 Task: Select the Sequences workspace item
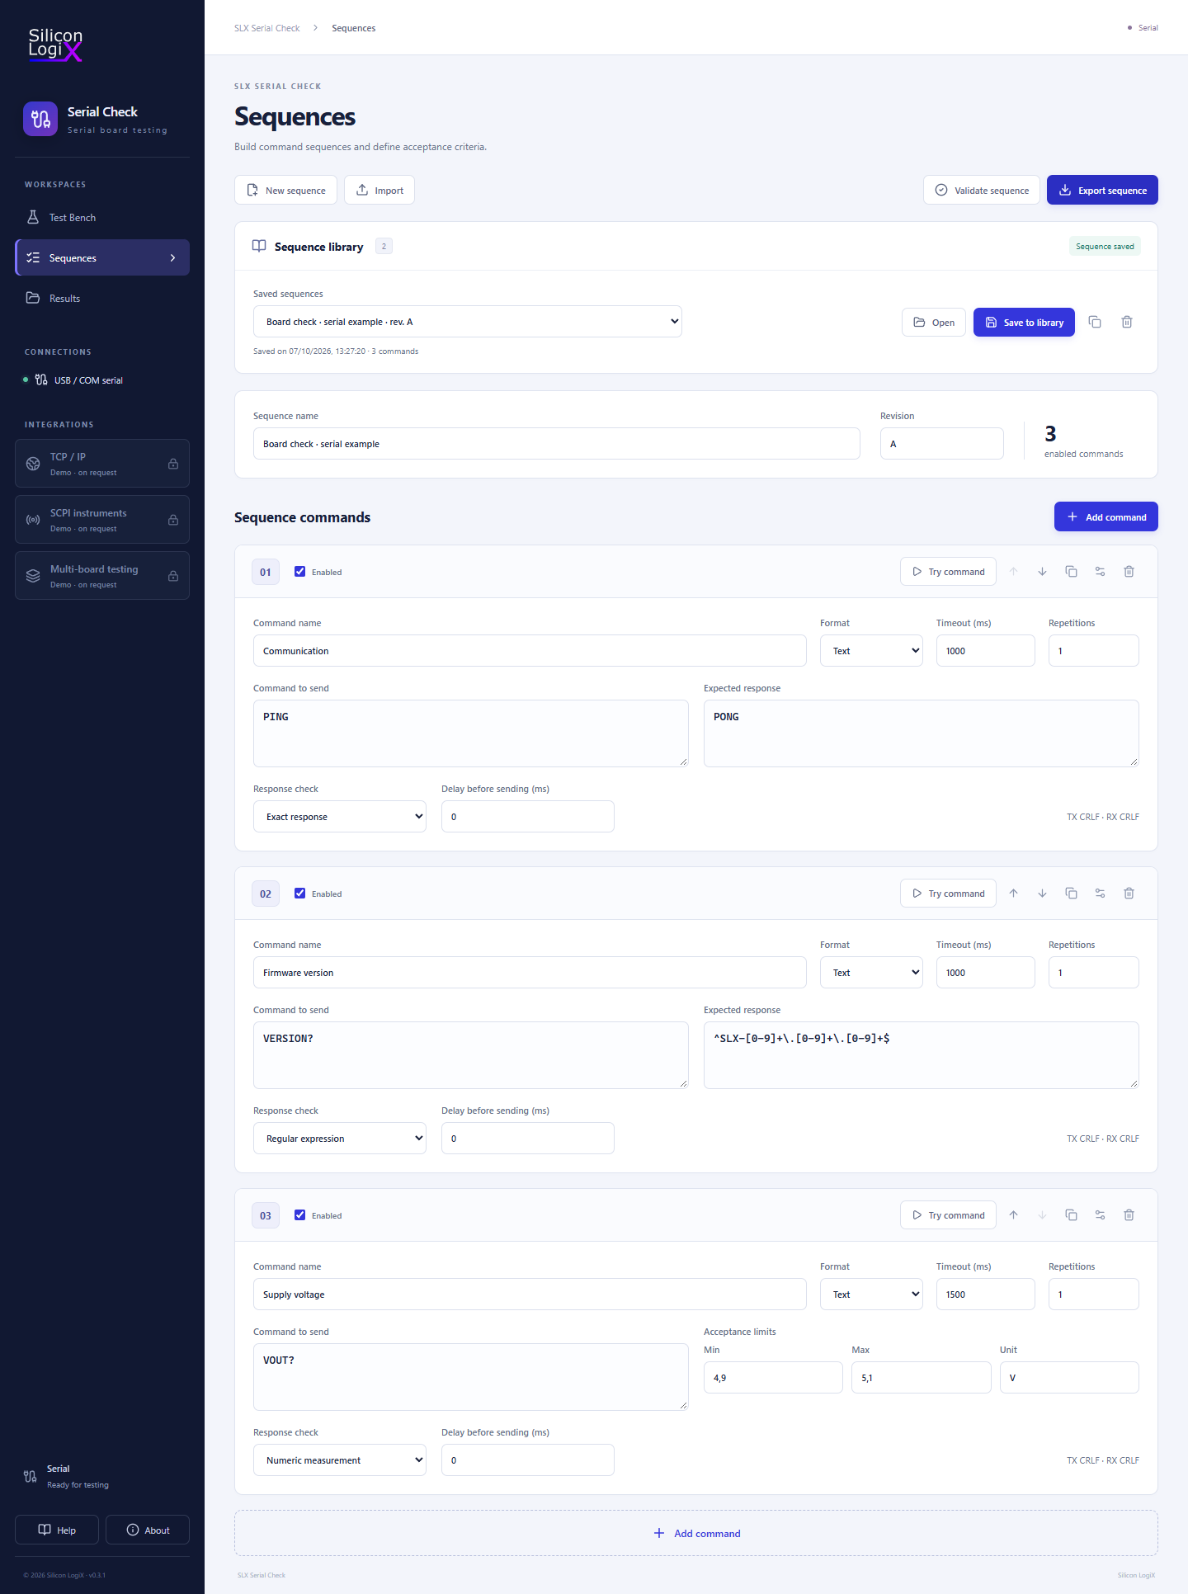click(102, 258)
